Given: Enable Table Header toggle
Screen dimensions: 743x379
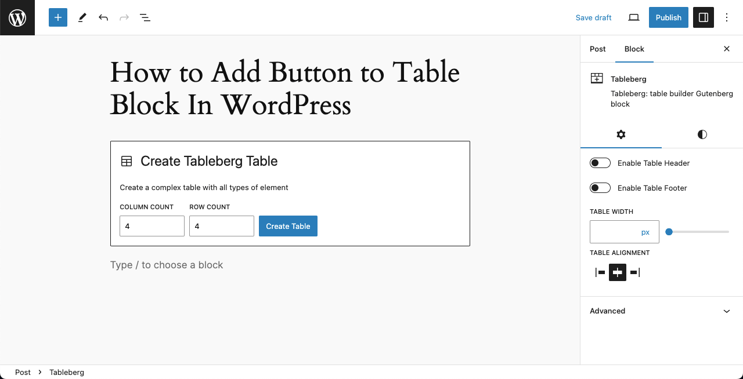Looking at the screenshot, I should click(600, 163).
